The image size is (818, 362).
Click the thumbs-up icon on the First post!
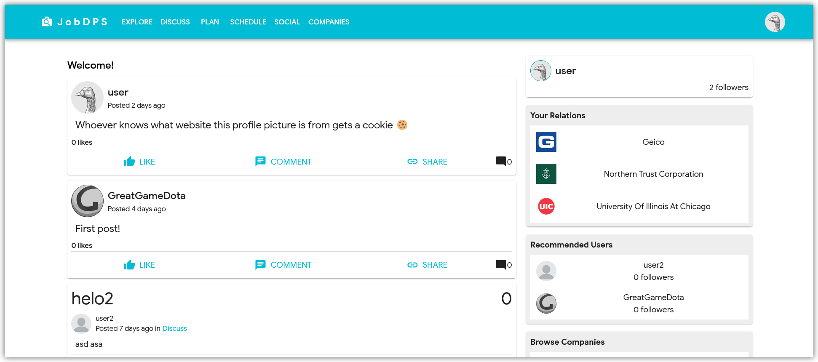[129, 265]
